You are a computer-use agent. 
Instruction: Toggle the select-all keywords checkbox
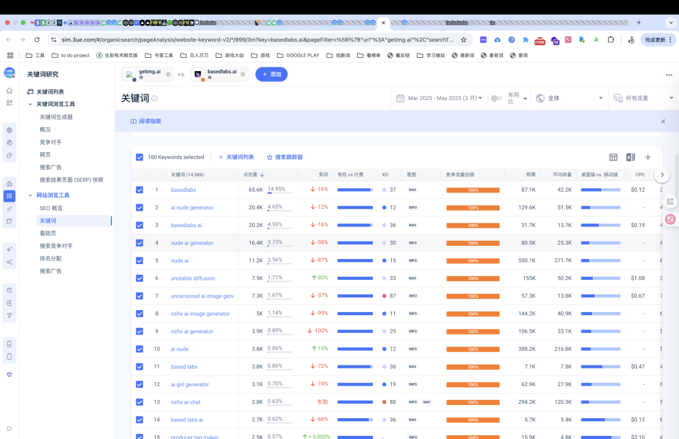click(x=140, y=157)
